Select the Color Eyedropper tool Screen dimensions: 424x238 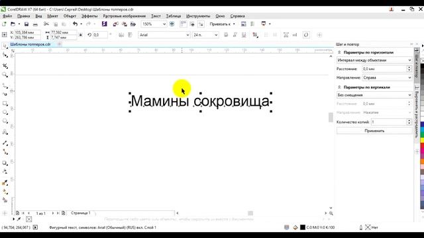pyautogui.click(x=5, y=182)
